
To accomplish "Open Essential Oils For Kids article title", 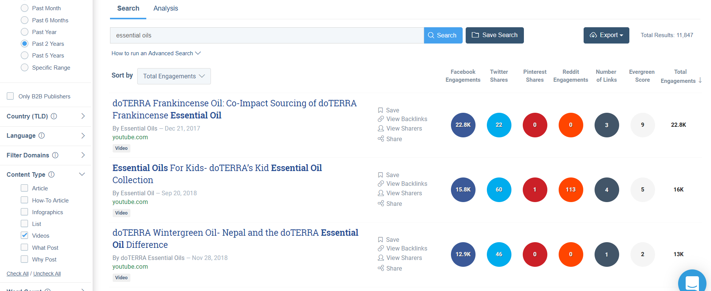I will pos(217,174).
